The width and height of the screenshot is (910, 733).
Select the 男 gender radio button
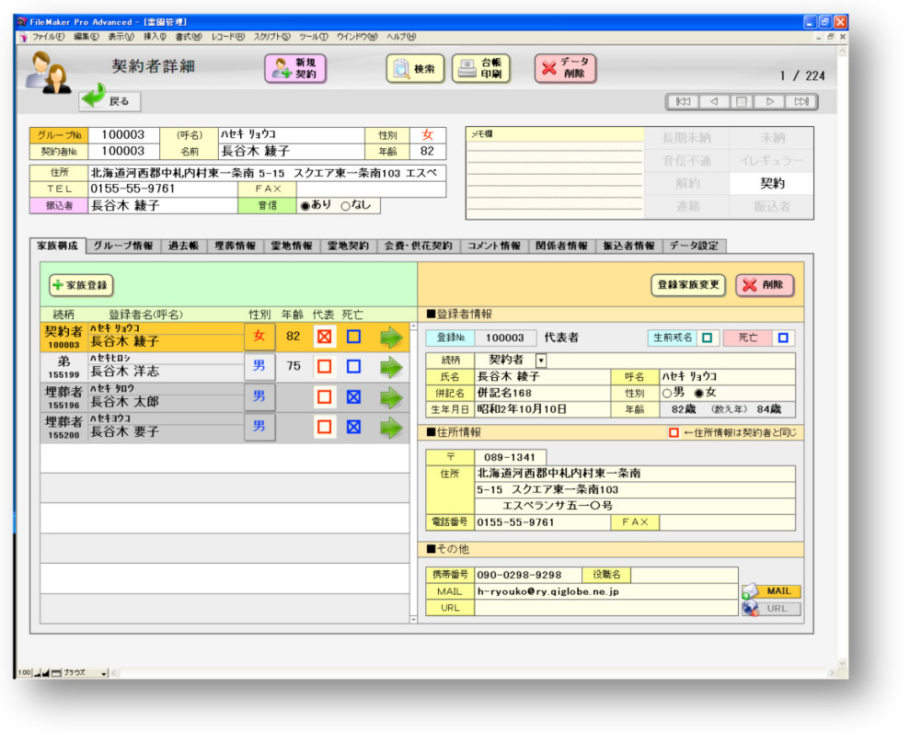point(667,394)
